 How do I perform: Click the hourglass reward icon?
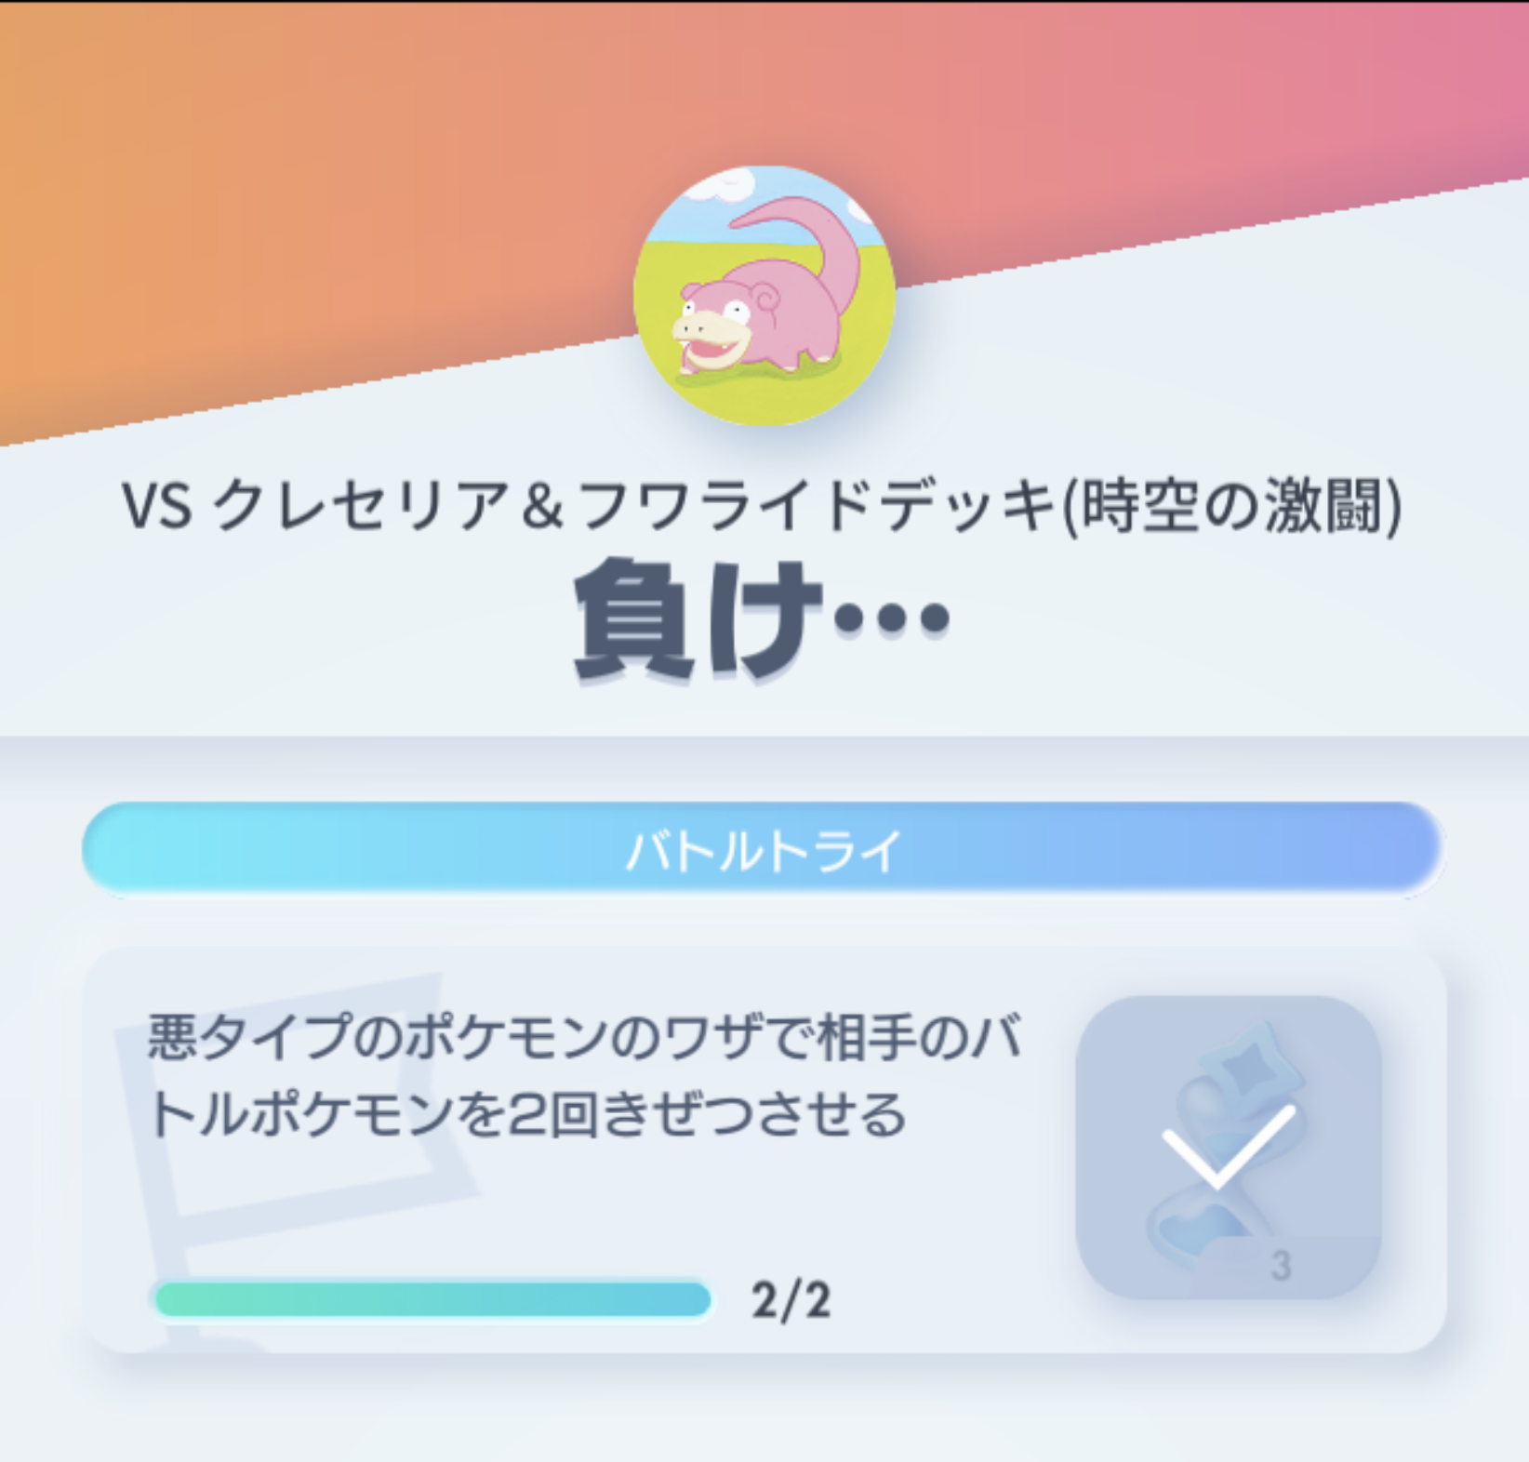click(1228, 1148)
